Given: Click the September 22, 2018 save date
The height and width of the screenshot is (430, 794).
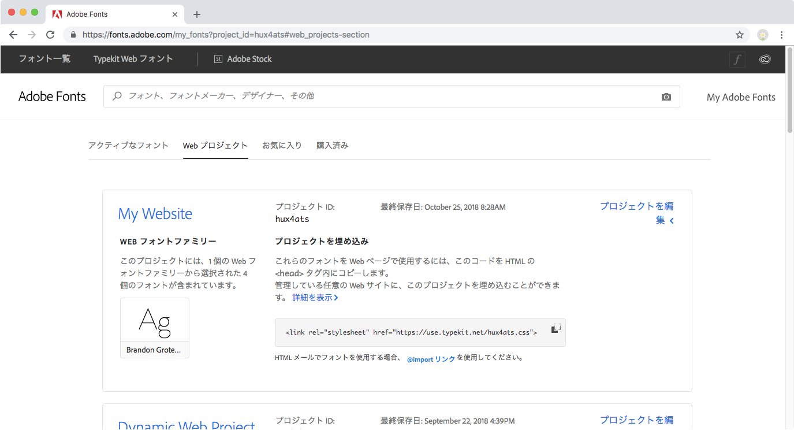Looking at the screenshot, I should point(469,421).
